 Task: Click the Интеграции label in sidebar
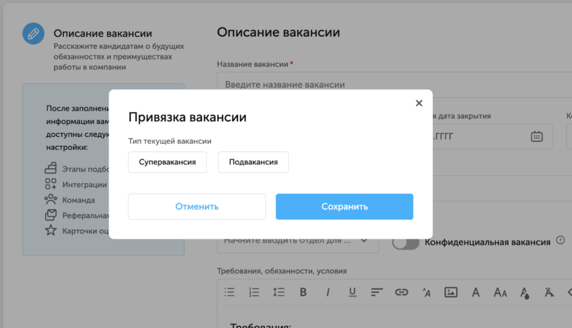coord(85,184)
